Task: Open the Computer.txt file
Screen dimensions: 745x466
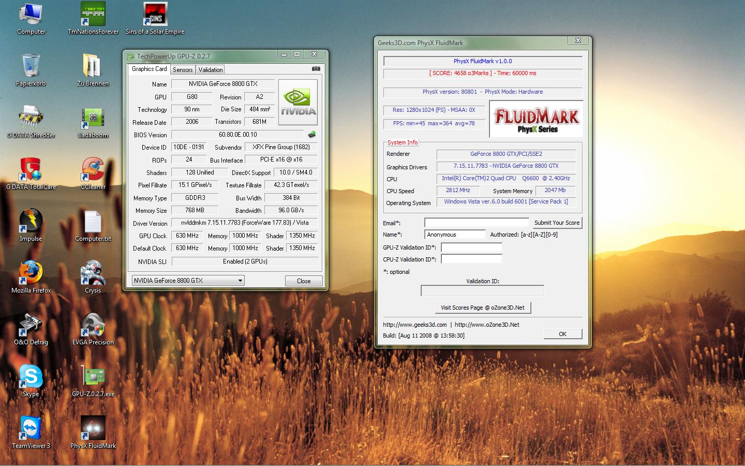Action: tap(93, 226)
